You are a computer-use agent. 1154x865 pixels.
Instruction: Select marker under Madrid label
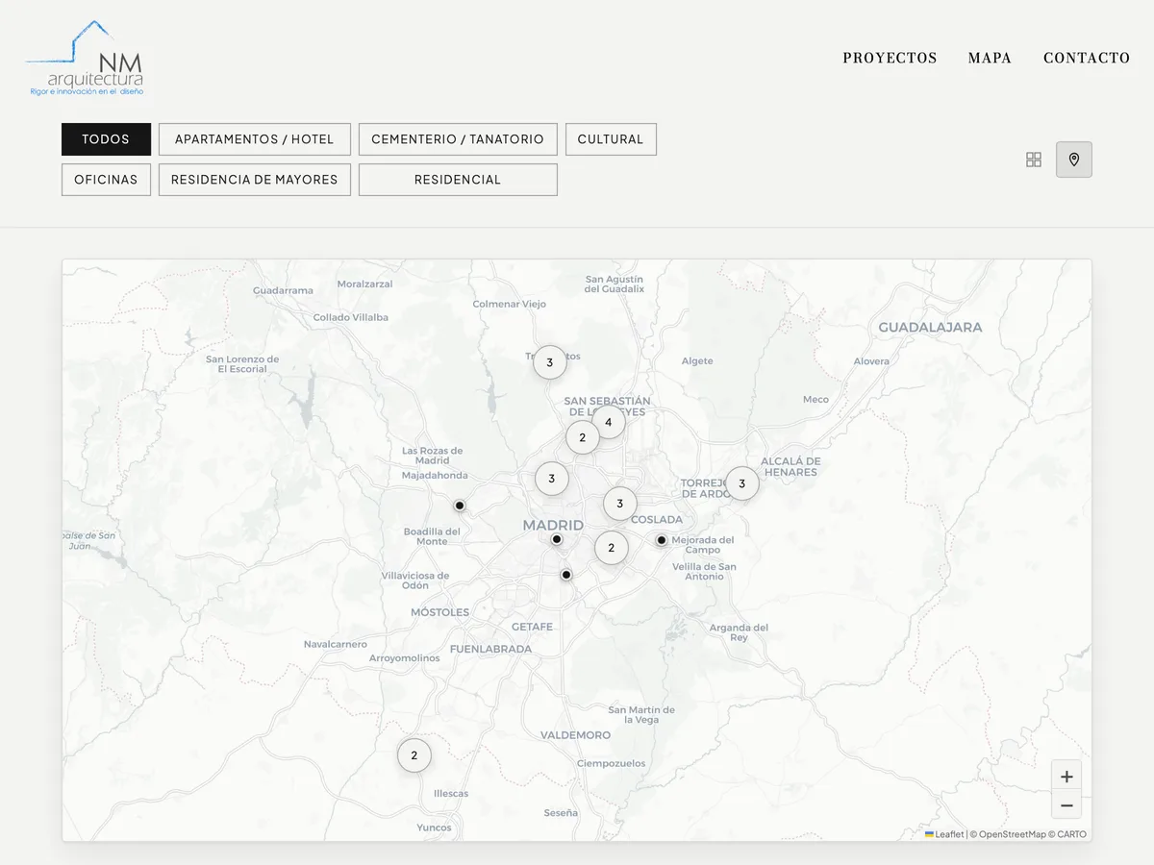pyautogui.click(x=557, y=539)
